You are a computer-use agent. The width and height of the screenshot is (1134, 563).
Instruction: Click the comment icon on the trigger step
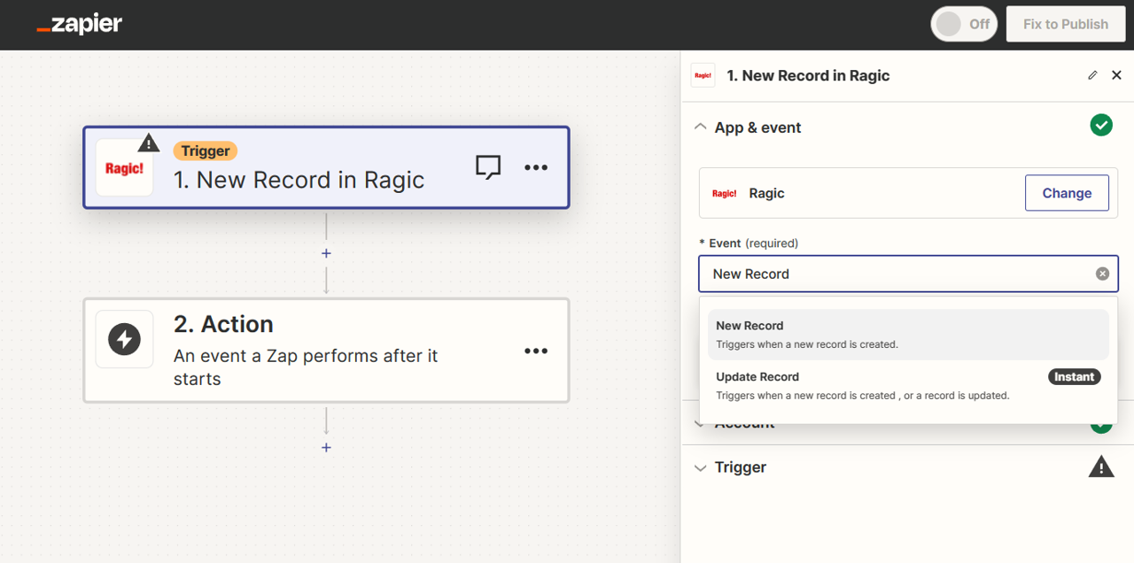click(x=488, y=167)
